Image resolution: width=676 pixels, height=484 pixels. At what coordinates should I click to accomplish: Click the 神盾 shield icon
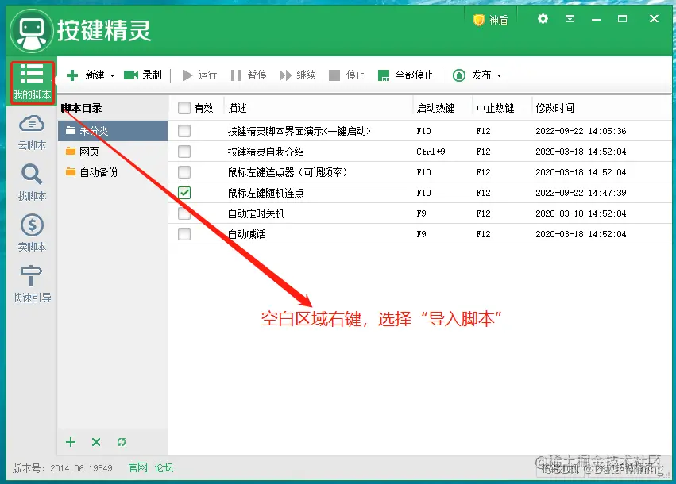478,20
